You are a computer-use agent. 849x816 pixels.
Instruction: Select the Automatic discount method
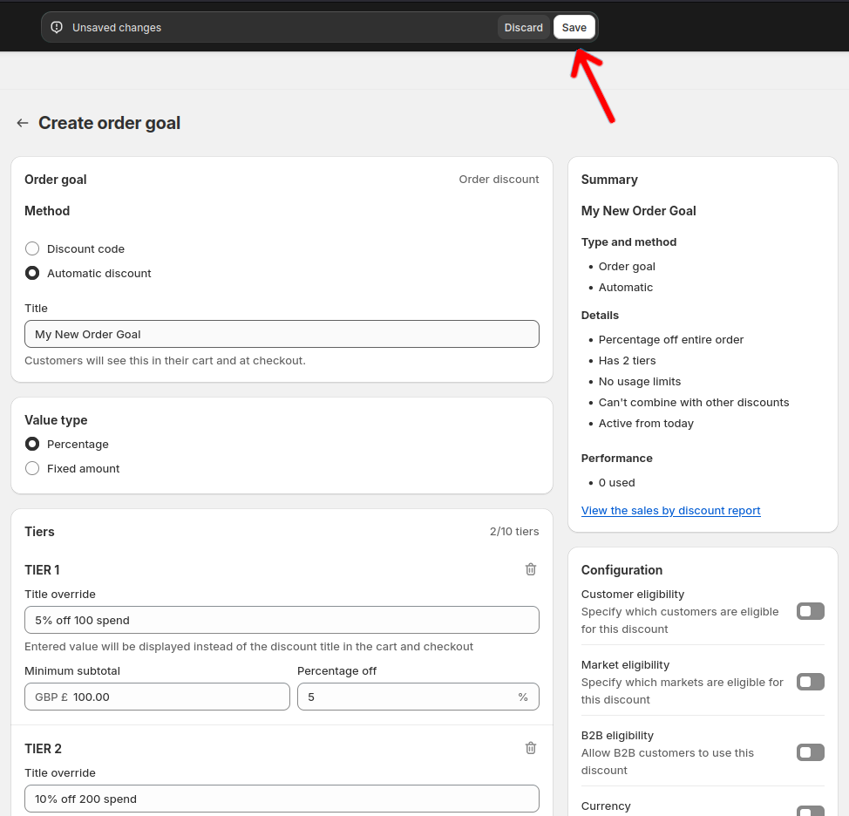(31, 273)
